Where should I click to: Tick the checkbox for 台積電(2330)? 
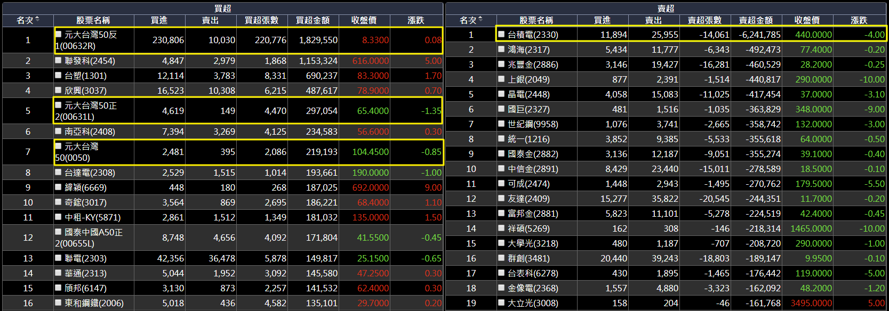tap(501, 34)
